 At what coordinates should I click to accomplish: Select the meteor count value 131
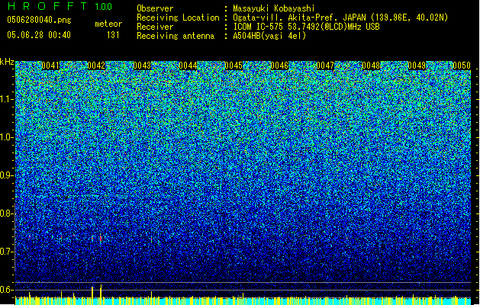coord(113,35)
